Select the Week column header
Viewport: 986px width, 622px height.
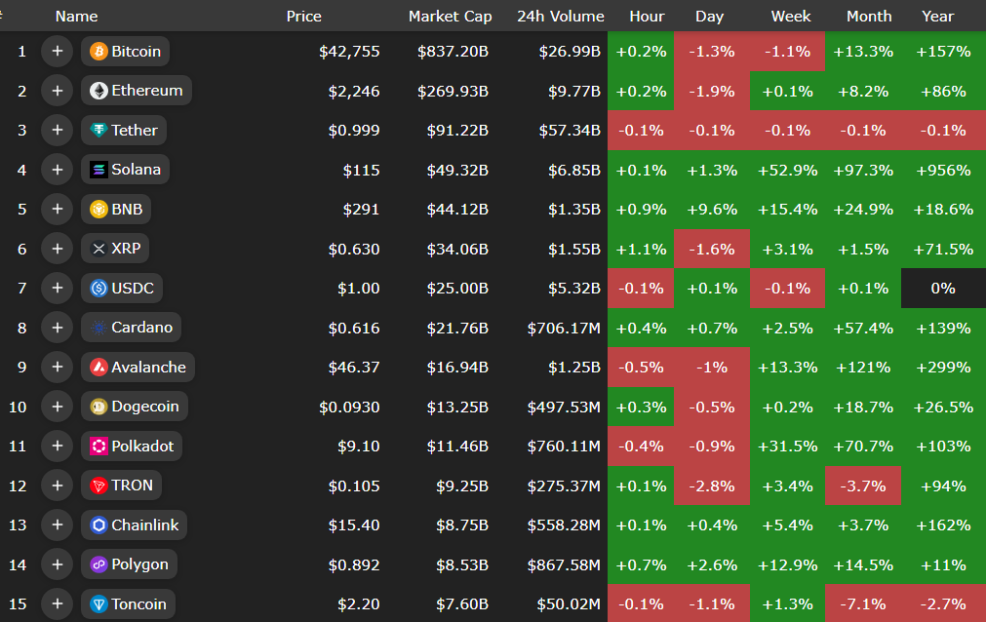pos(790,17)
